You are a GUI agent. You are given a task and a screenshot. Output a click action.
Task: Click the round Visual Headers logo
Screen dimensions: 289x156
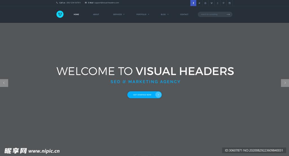click(60, 14)
